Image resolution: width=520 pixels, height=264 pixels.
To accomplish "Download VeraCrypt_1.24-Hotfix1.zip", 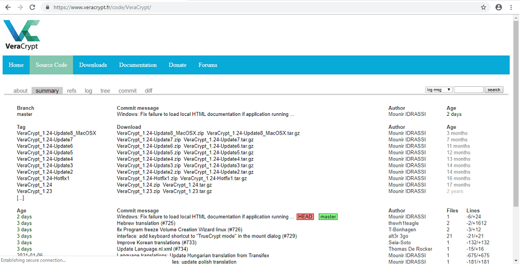I will [147, 179].
